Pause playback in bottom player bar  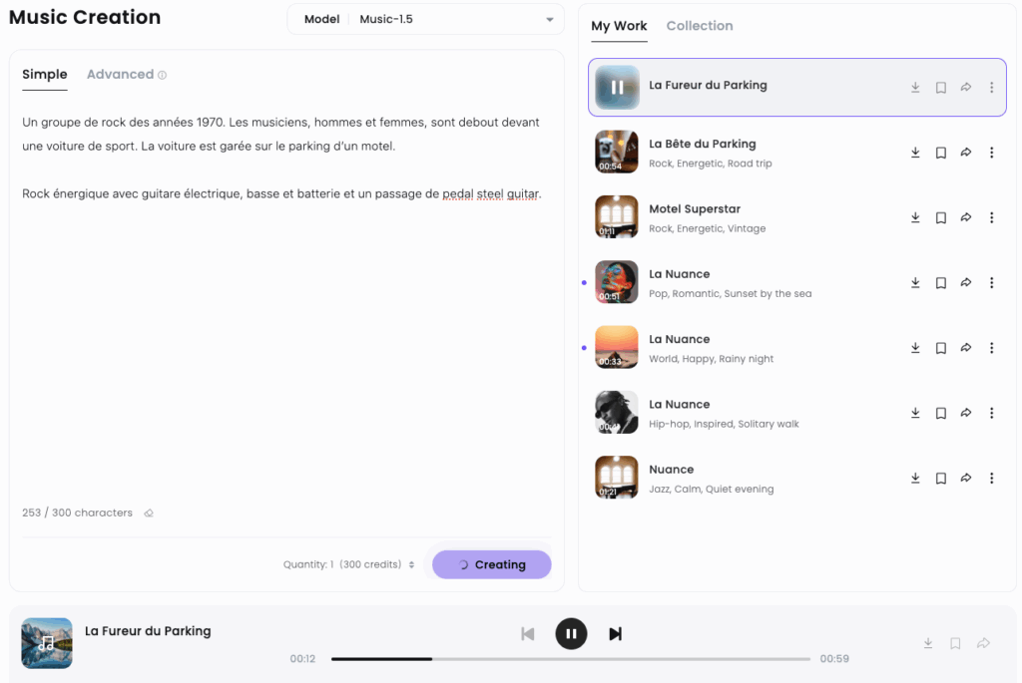click(571, 634)
